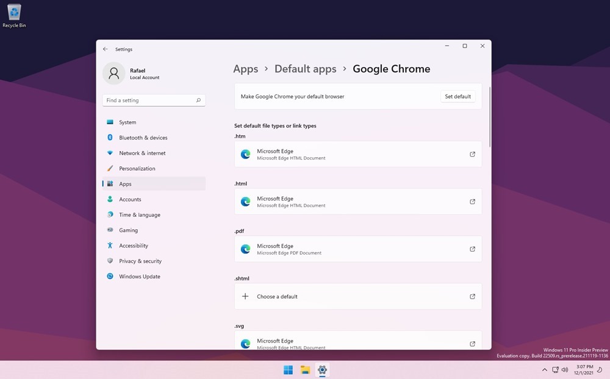Click the Settings gear on the taskbar
Screen dimensions: 610x379
coord(322,370)
